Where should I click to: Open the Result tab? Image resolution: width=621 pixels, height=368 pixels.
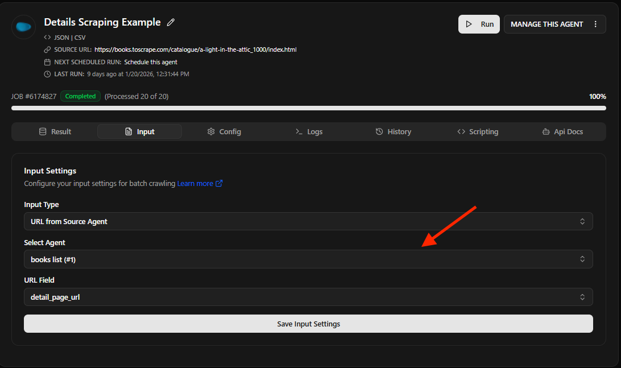(x=55, y=131)
